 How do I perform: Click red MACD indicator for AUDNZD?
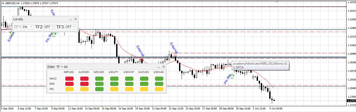(x=84, y=78)
